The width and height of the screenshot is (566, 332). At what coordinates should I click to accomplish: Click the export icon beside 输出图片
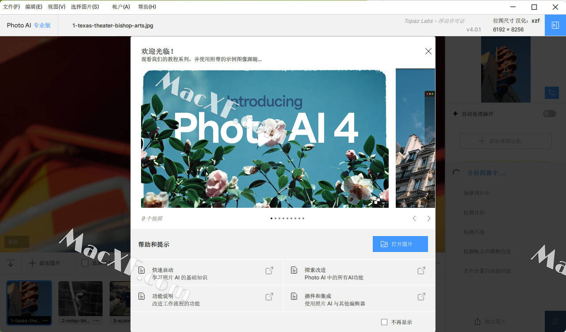click(477, 321)
